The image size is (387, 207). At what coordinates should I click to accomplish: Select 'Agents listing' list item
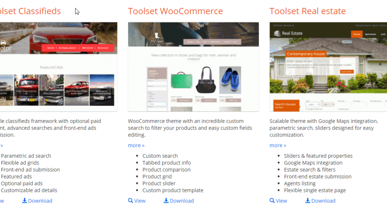299,184
